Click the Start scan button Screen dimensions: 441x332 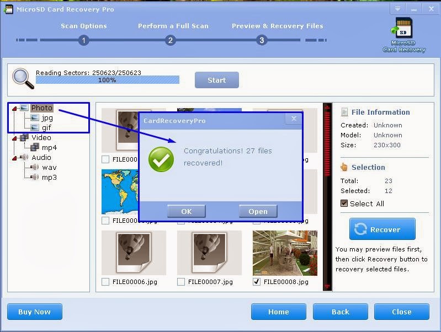click(217, 80)
